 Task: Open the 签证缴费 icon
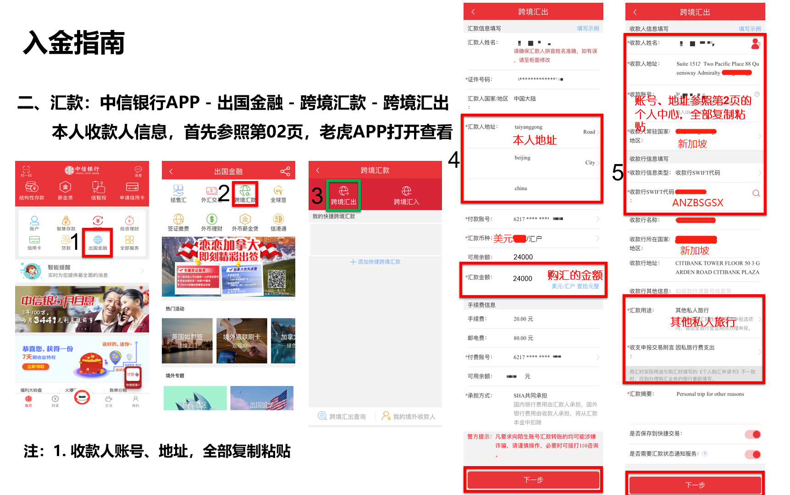(178, 222)
